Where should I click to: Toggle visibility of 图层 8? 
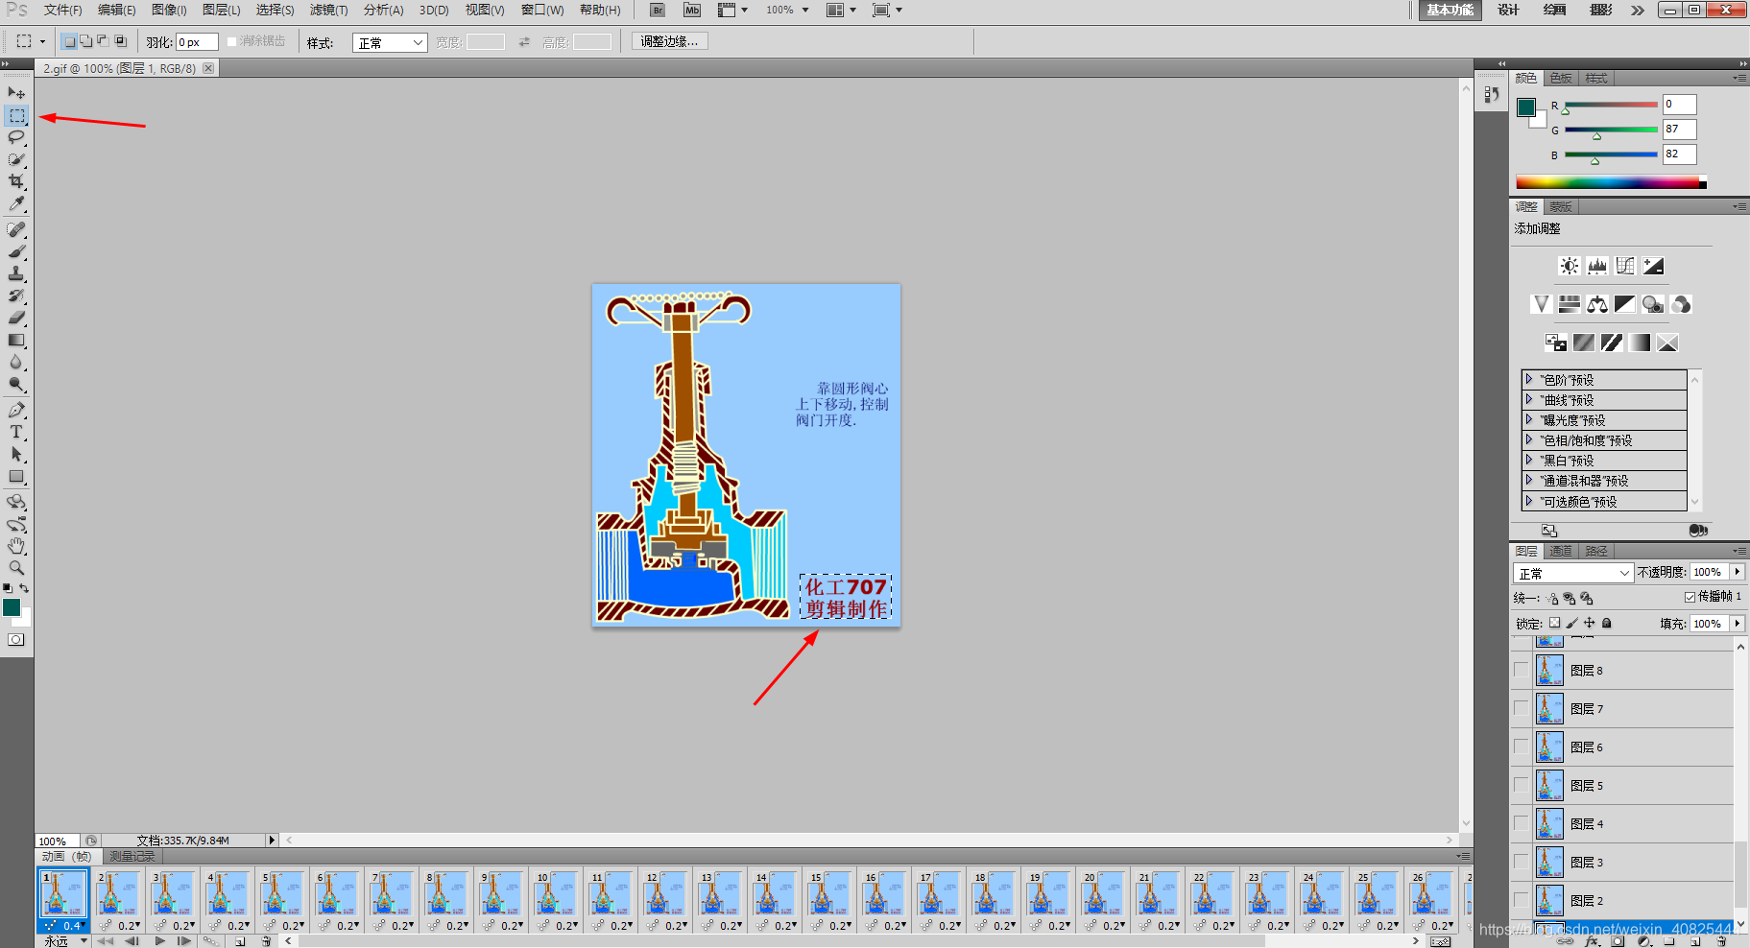(1521, 670)
